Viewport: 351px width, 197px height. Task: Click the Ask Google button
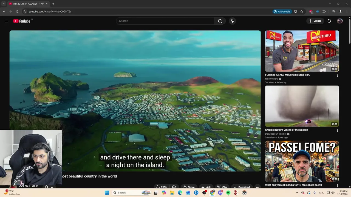tap(282, 11)
